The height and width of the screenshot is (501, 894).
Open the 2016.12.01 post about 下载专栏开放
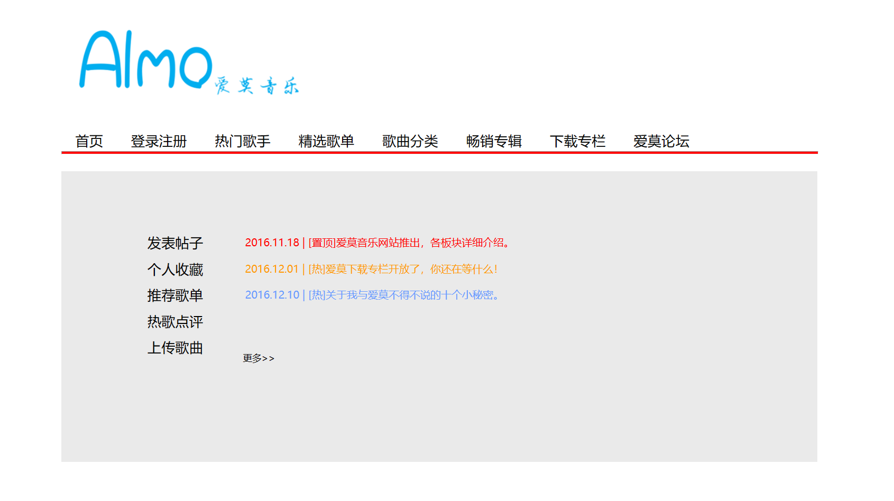click(371, 269)
